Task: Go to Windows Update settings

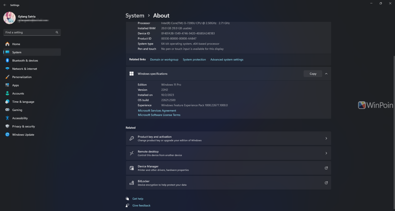Action: point(23,135)
